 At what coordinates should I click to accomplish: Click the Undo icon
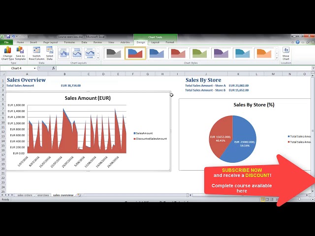[13, 36]
